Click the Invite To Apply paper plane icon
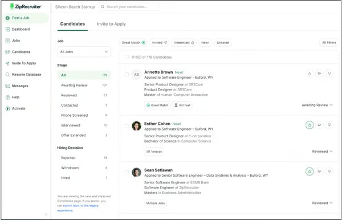342x220 pixels. click(7, 63)
